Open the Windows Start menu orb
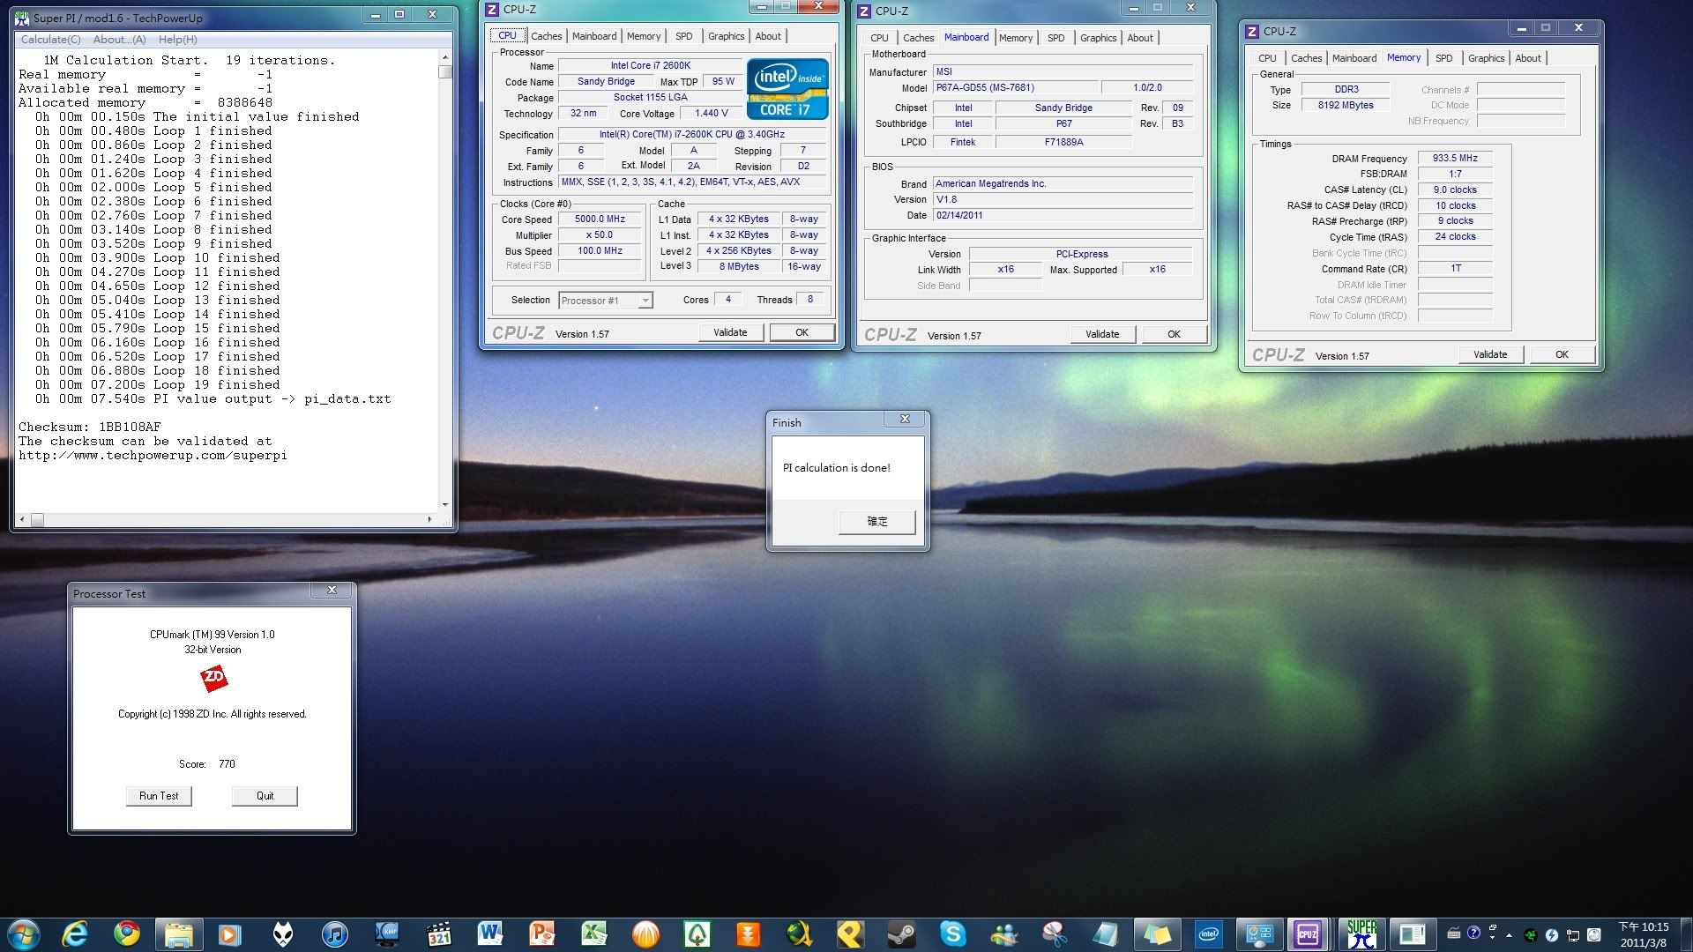The height and width of the screenshot is (952, 1693). coord(24,934)
